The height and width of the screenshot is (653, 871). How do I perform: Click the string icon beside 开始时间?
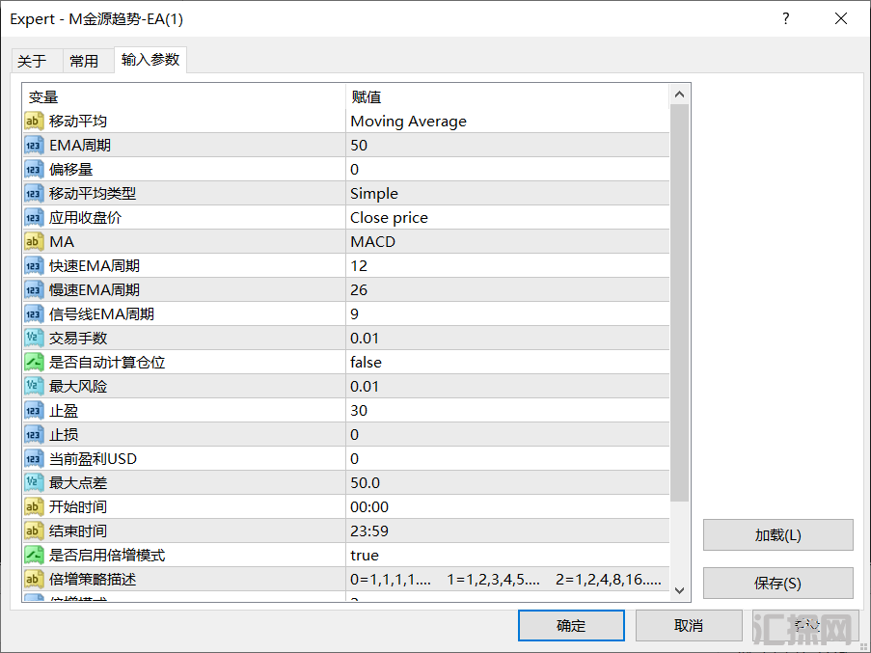(34, 507)
